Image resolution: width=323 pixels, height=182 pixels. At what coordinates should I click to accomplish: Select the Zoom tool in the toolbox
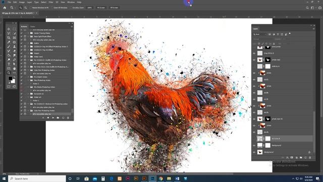pyautogui.click(x=9, y=73)
